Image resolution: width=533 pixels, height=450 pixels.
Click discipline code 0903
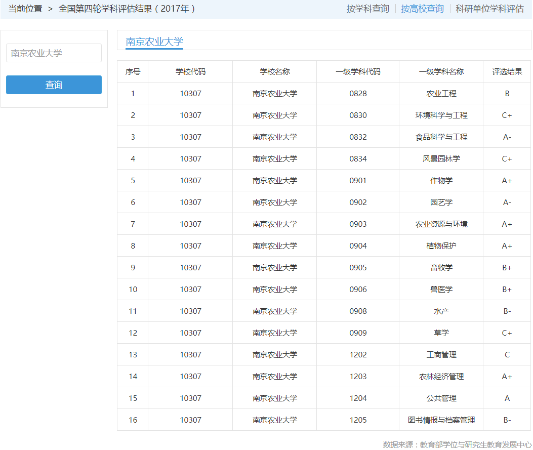[358, 224]
